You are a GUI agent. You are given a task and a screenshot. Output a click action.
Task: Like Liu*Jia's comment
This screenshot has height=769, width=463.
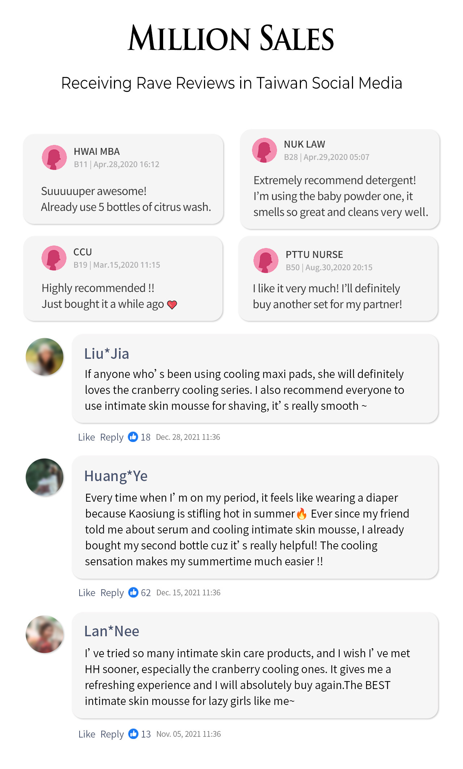[86, 437]
